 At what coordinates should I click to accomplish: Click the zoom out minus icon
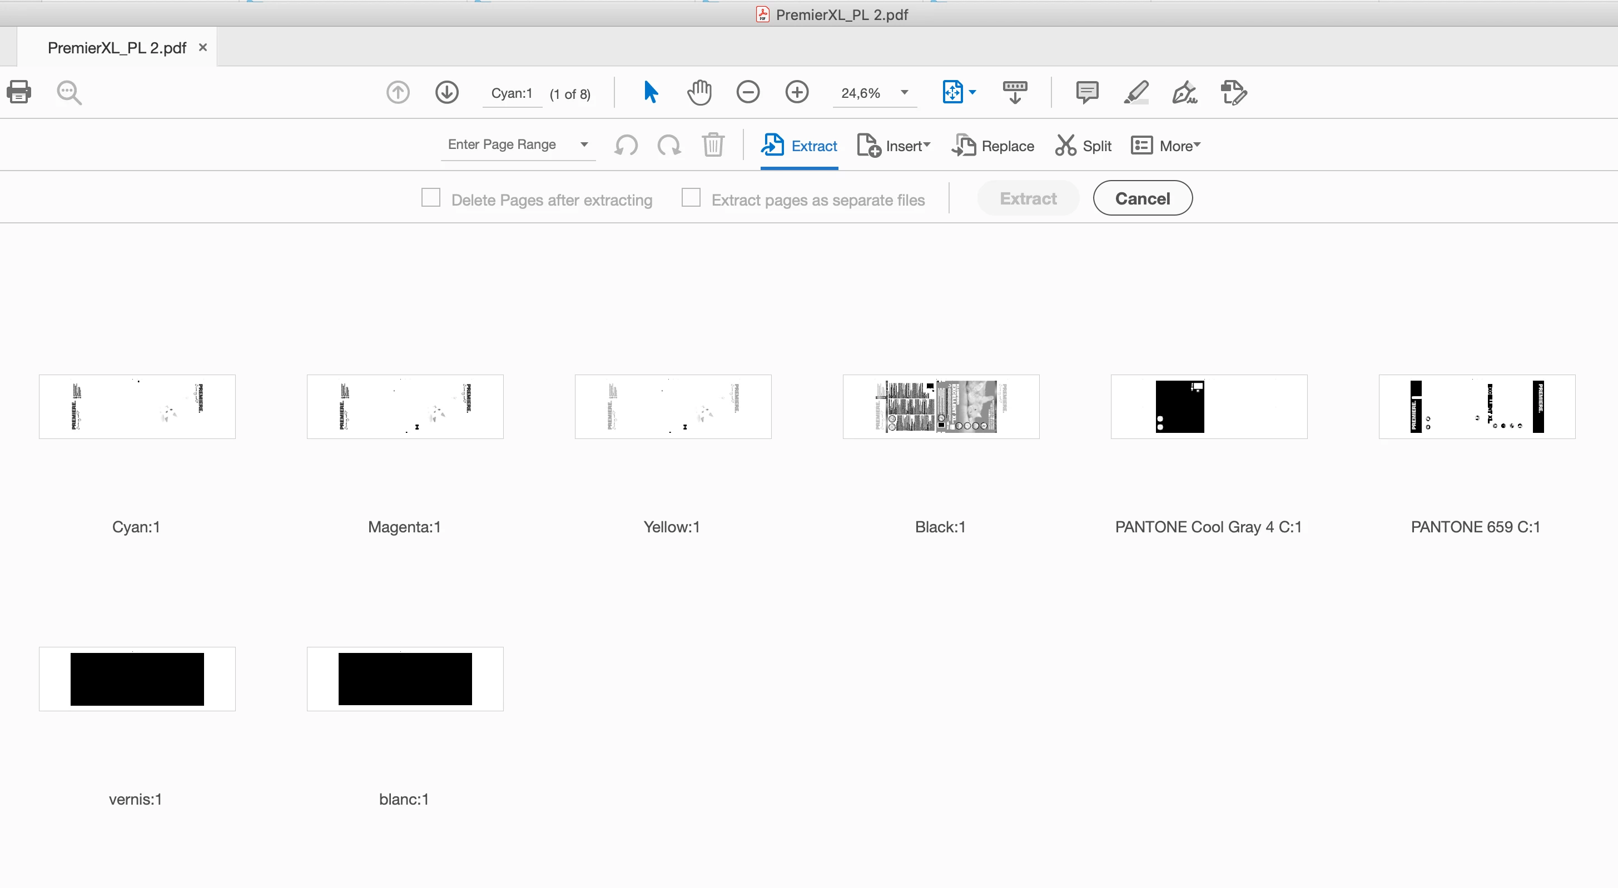747,92
